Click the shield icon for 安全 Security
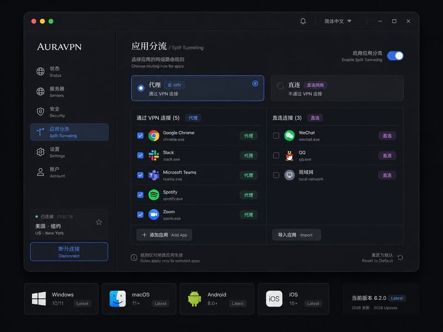The image size is (443, 332). (x=40, y=112)
